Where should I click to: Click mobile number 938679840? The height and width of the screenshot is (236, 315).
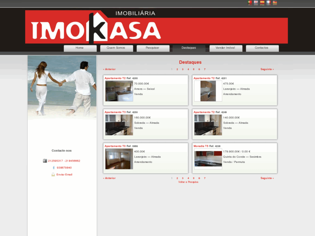pos(64,168)
